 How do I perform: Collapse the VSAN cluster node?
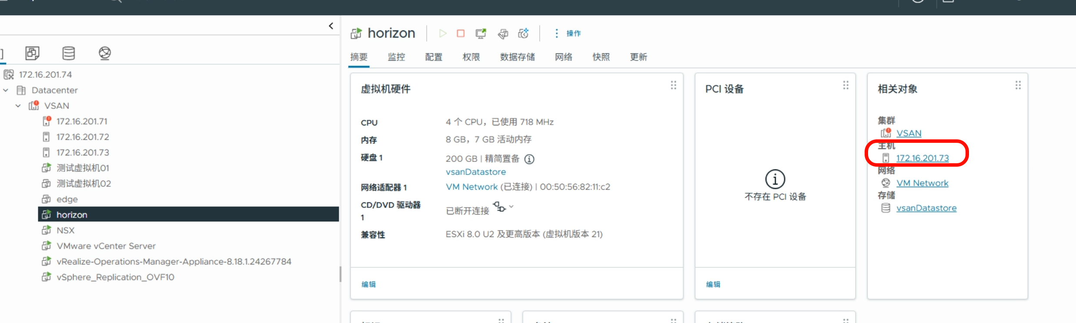pos(18,106)
